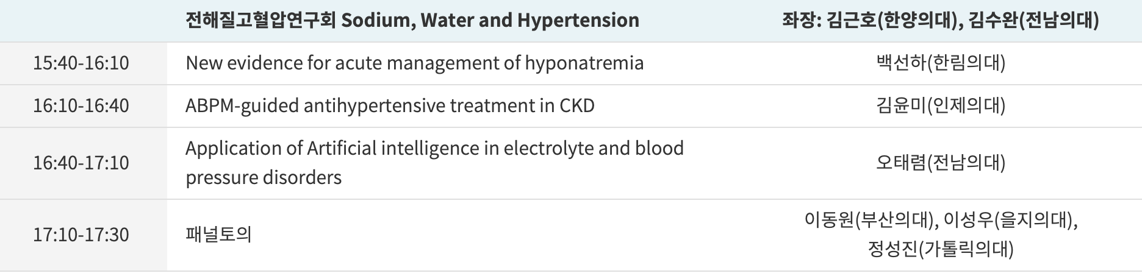This screenshot has width=1142, height=276.
Task: Click the 16:40-17:10 time slot
Action: pos(81,163)
